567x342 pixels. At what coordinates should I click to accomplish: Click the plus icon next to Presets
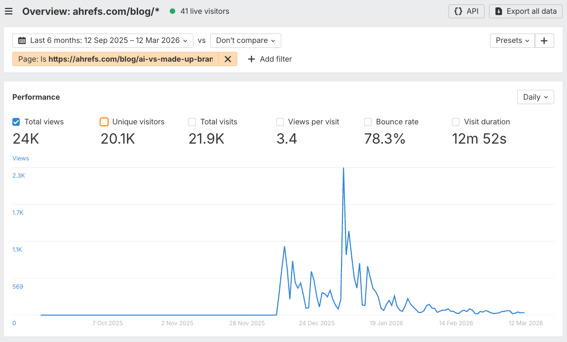(544, 40)
